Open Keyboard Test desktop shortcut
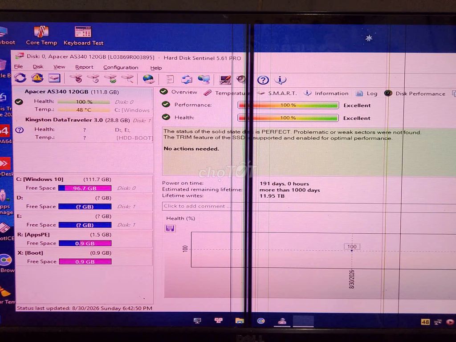 [x=83, y=36]
